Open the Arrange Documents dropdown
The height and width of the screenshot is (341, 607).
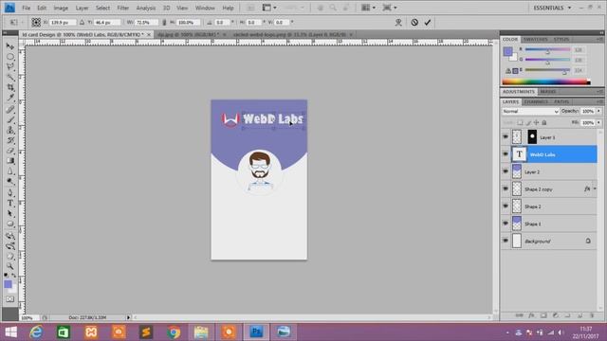tap(368, 8)
